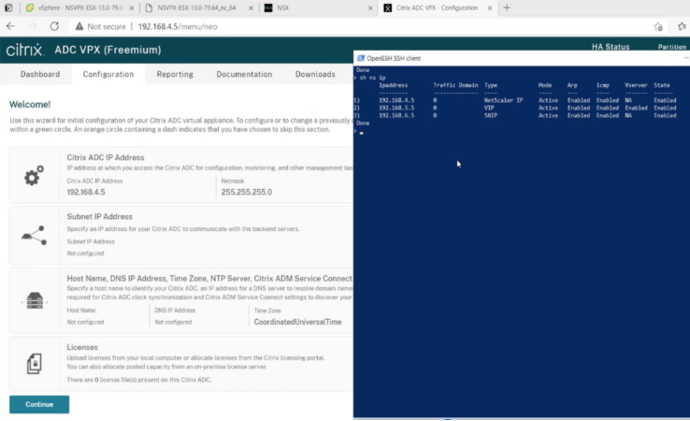Click the Citrix logo
Image resolution: width=690 pixels, height=421 pixels.
pos(25,50)
